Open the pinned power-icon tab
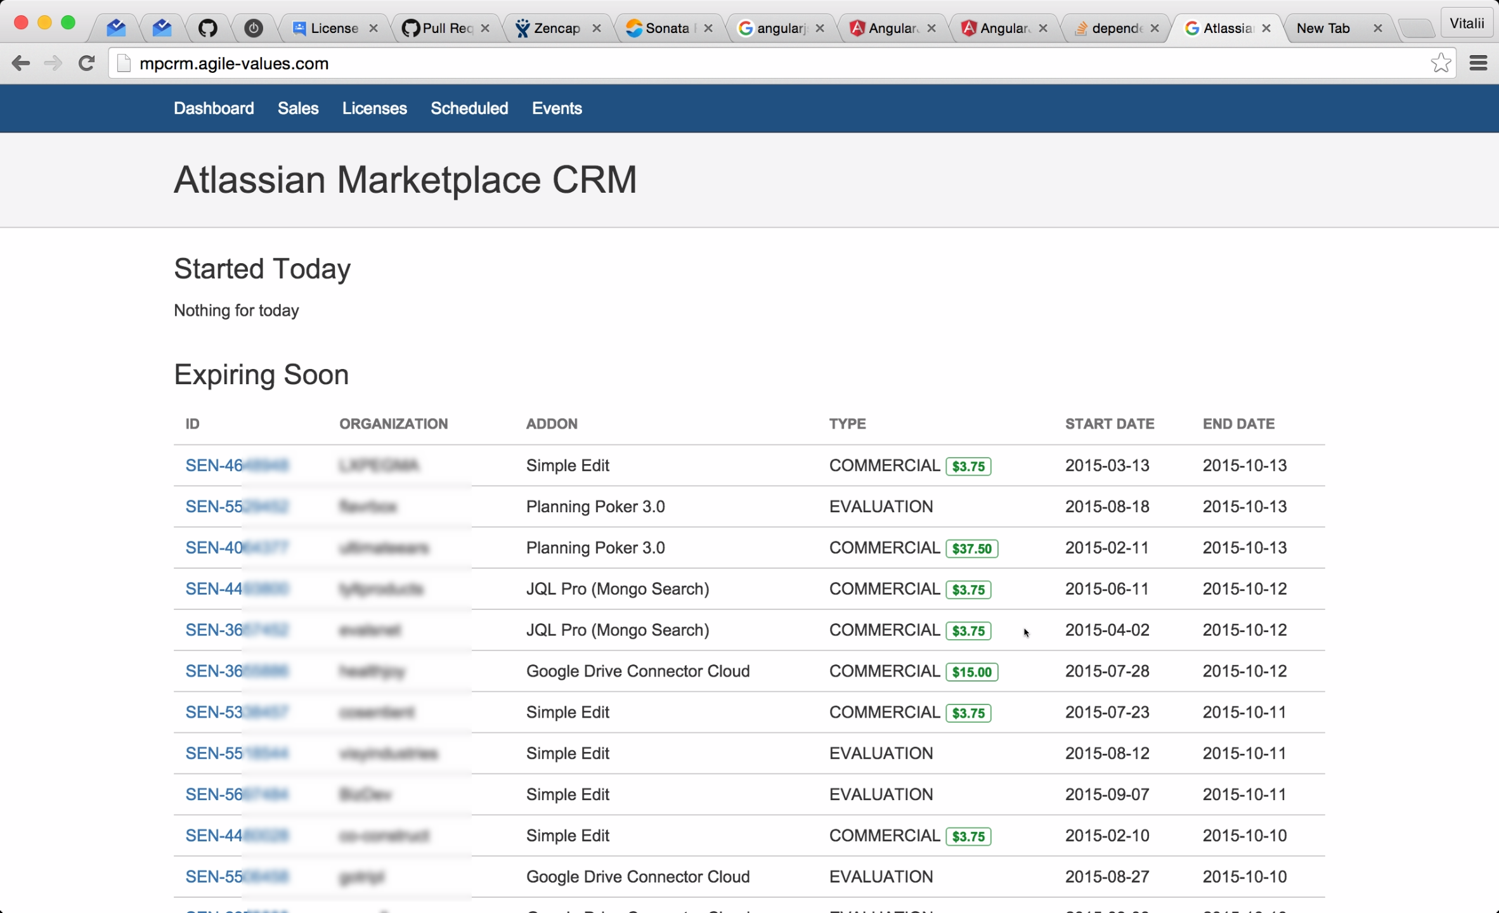Viewport: 1499px width, 913px height. (x=254, y=28)
